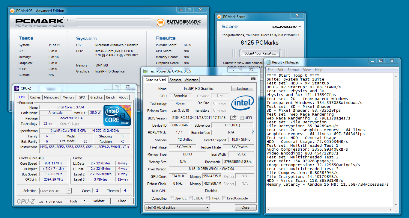
Task: Open the File menu in Notepad
Action: coord(270,70)
